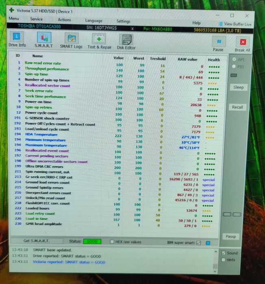Click the SN: 16DTJYMGS serial number

(102, 28)
